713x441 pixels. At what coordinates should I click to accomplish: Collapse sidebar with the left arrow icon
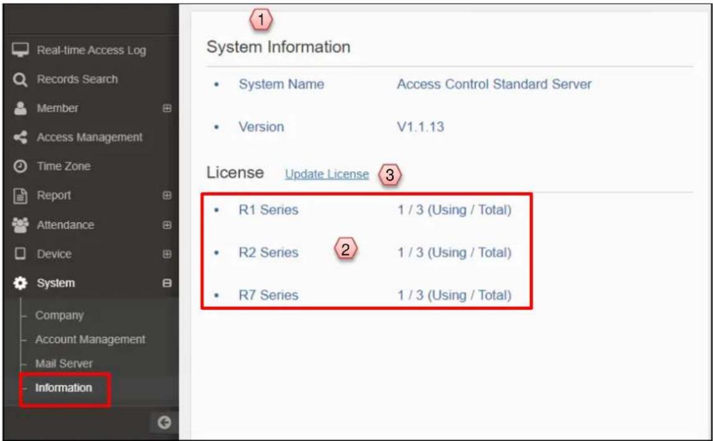(164, 422)
